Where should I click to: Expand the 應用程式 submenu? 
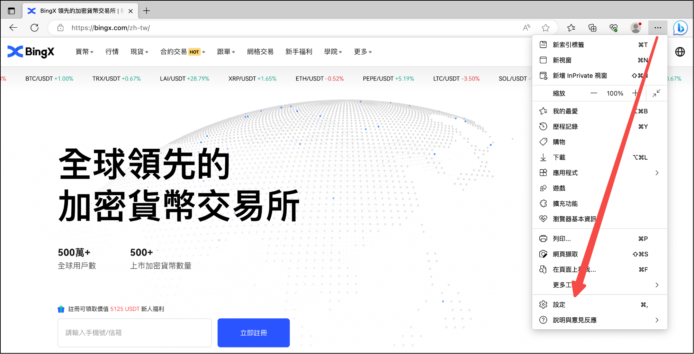click(599, 173)
